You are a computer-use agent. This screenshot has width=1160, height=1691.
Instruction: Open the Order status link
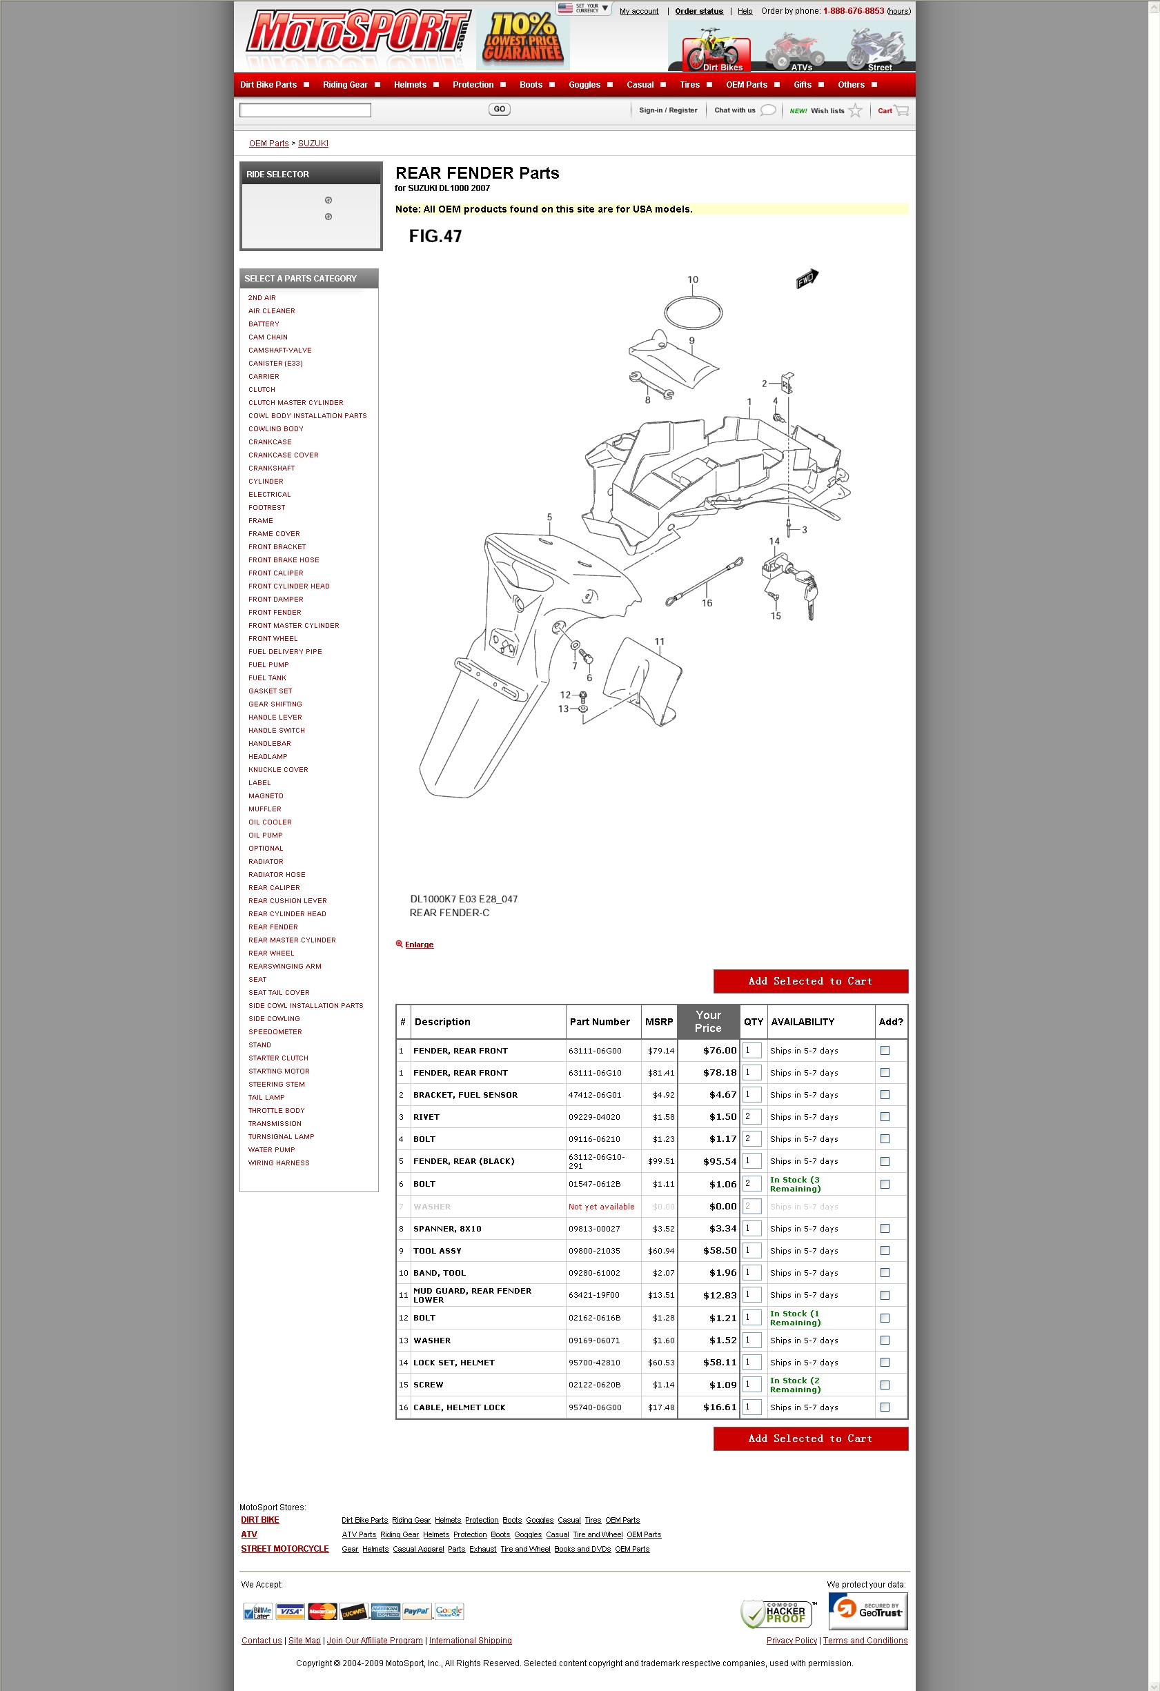pyautogui.click(x=698, y=11)
